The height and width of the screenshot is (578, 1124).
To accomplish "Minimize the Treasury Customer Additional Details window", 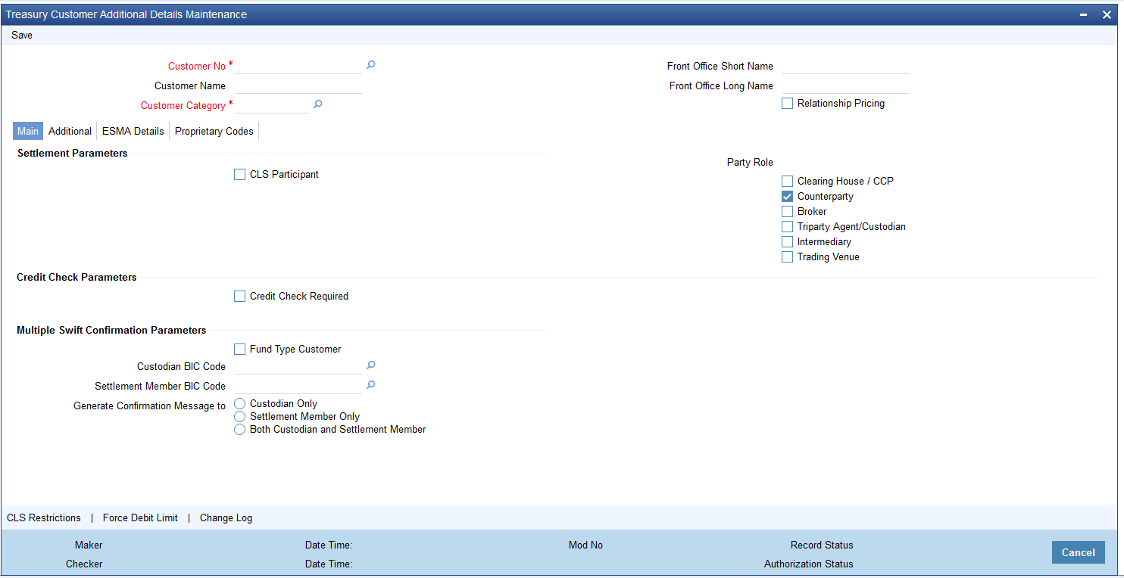I will pyautogui.click(x=1085, y=14).
